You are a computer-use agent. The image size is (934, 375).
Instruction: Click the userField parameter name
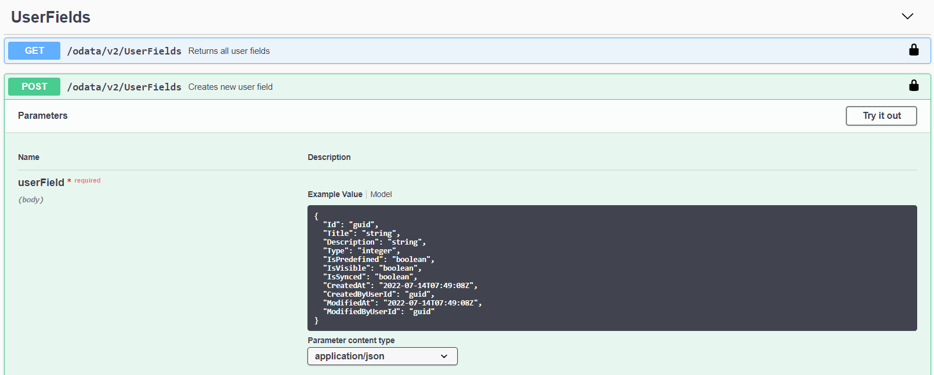(41, 183)
